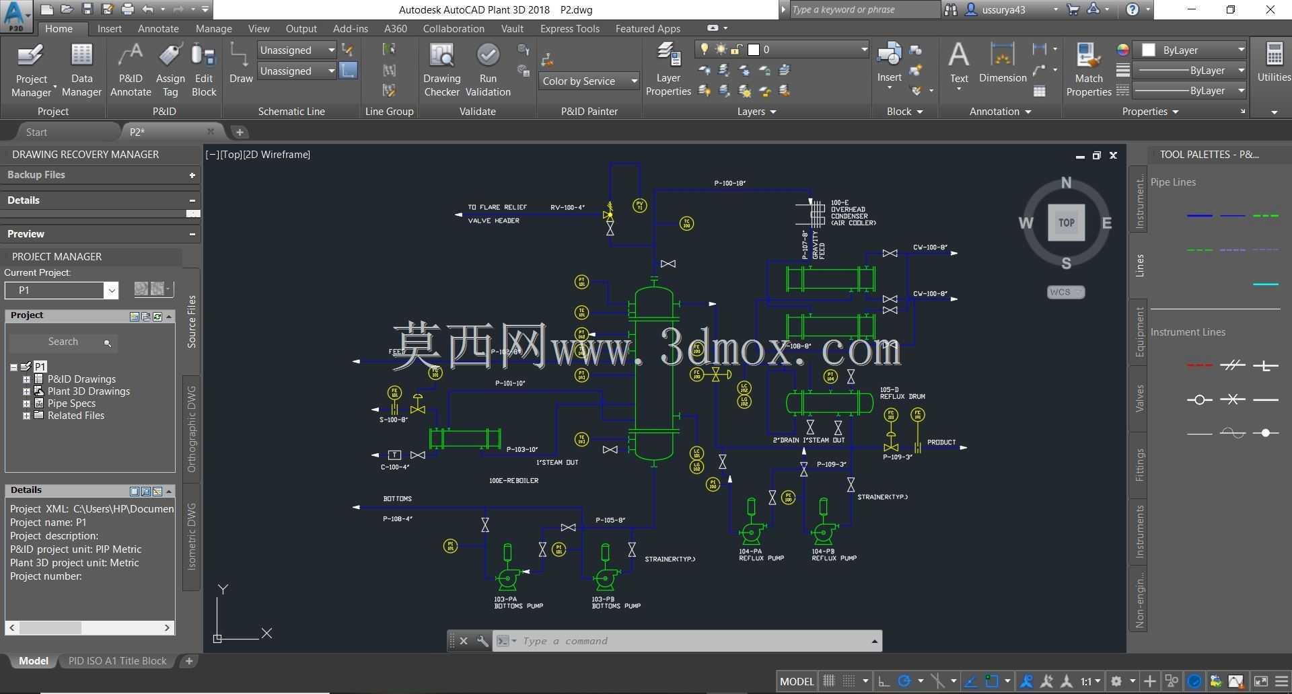Click the save icon in quick access toolbar

[x=87, y=9]
